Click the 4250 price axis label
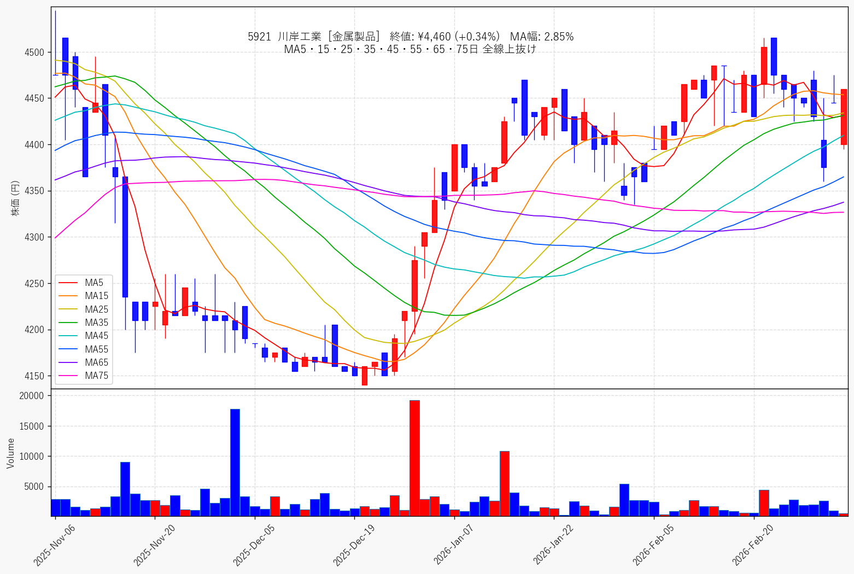The image size is (854, 574). point(34,284)
